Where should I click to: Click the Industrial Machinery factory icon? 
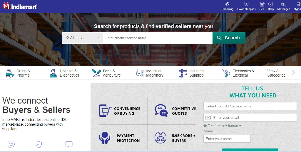click(140, 73)
